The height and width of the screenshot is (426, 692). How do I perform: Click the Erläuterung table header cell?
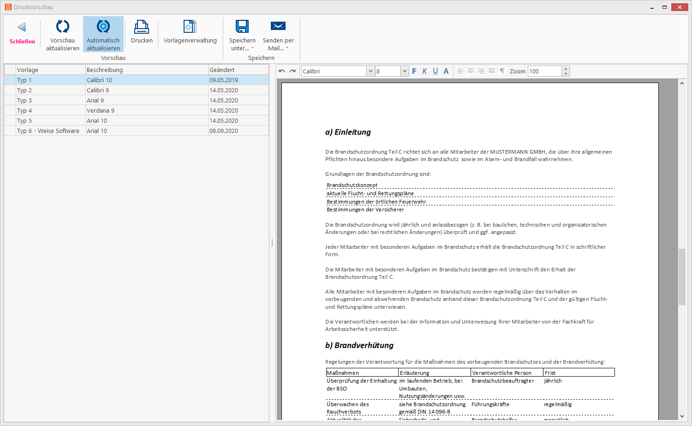(435, 372)
